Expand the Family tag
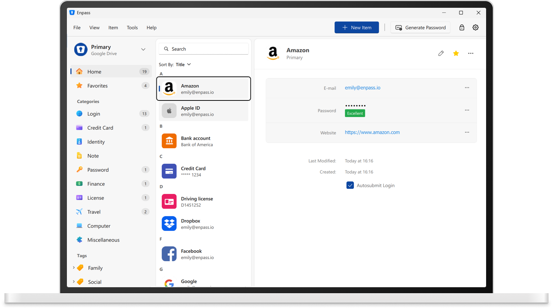The height and width of the screenshot is (308, 553). (x=74, y=268)
